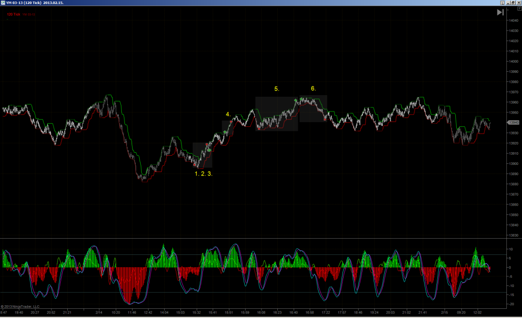Click the window title 'YM 03-13 (120 Tick) 2013.02.15.'
Screen dimensions: 522x318
(35, 3)
